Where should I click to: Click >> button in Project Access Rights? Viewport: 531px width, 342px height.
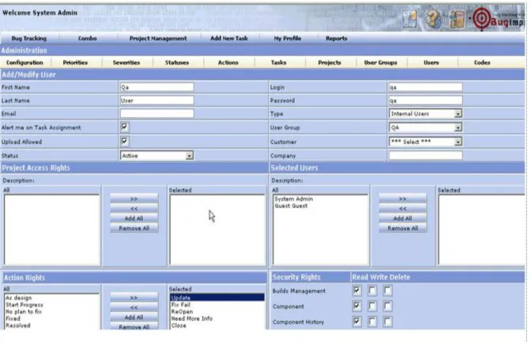tap(134, 199)
